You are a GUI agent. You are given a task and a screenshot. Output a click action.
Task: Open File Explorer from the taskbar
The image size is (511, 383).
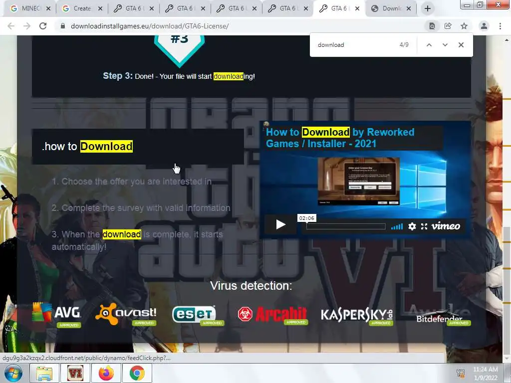[44, 373]
